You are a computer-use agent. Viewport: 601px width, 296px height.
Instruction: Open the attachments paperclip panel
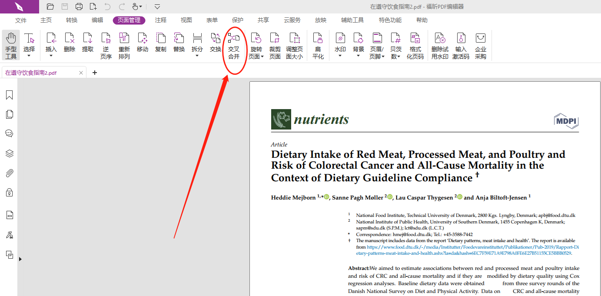9,173
